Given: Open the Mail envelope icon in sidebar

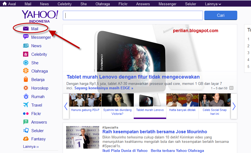Looking at the screenshot, I should (x=26, y=29).
